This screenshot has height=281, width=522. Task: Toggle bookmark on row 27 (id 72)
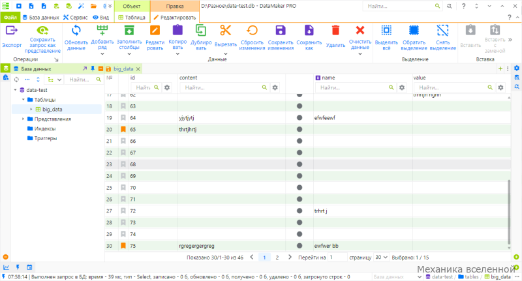coord(123,211)
